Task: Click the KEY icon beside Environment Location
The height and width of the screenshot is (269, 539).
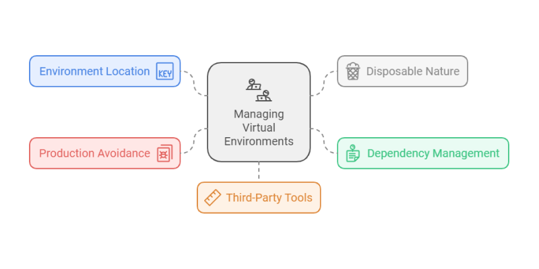Action: coord(164,71)
